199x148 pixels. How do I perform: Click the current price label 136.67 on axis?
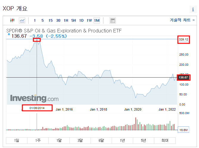click(184, 78)
